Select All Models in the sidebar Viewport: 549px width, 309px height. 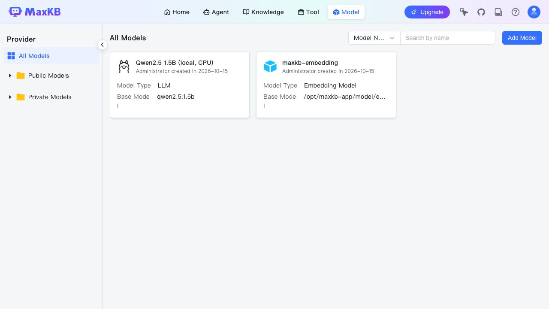pos(51,56)
